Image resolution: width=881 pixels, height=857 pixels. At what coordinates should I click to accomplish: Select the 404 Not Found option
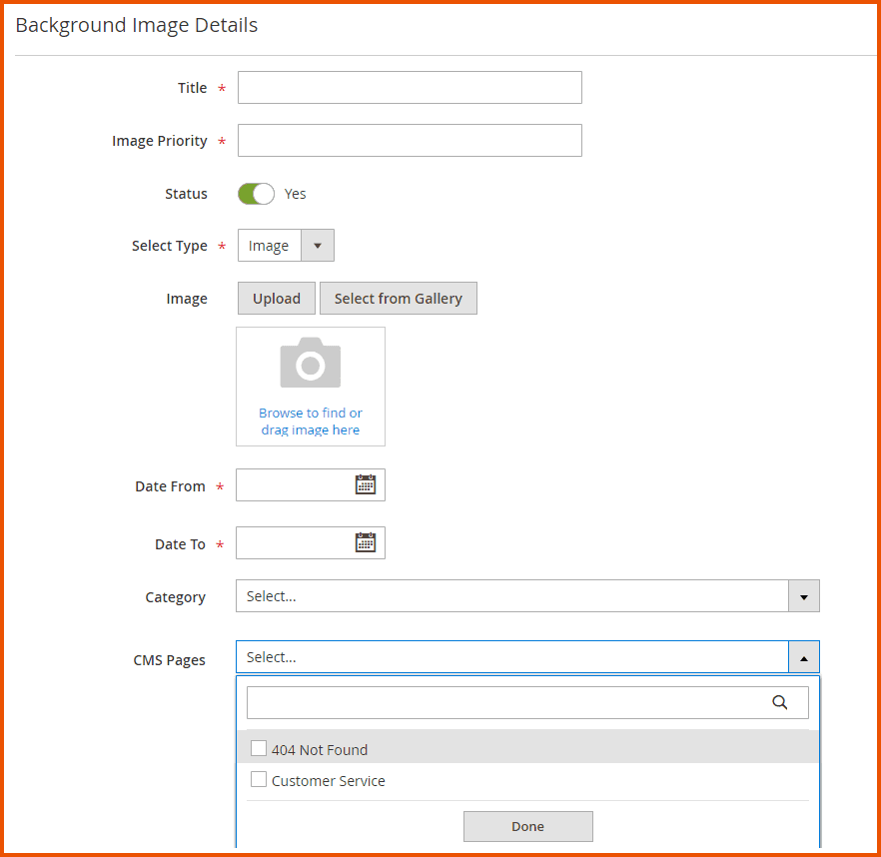(x=320, y=749)
